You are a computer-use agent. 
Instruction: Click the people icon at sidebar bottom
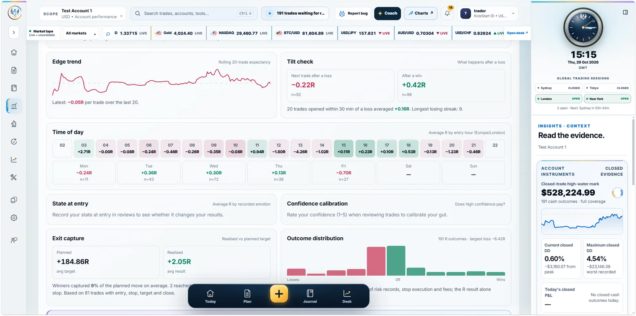pos(14,240)
